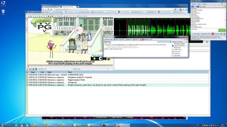This screenshot has height=127, width=227.
Task: Open the Video menu in Aegisub
Action: [43, 14]
